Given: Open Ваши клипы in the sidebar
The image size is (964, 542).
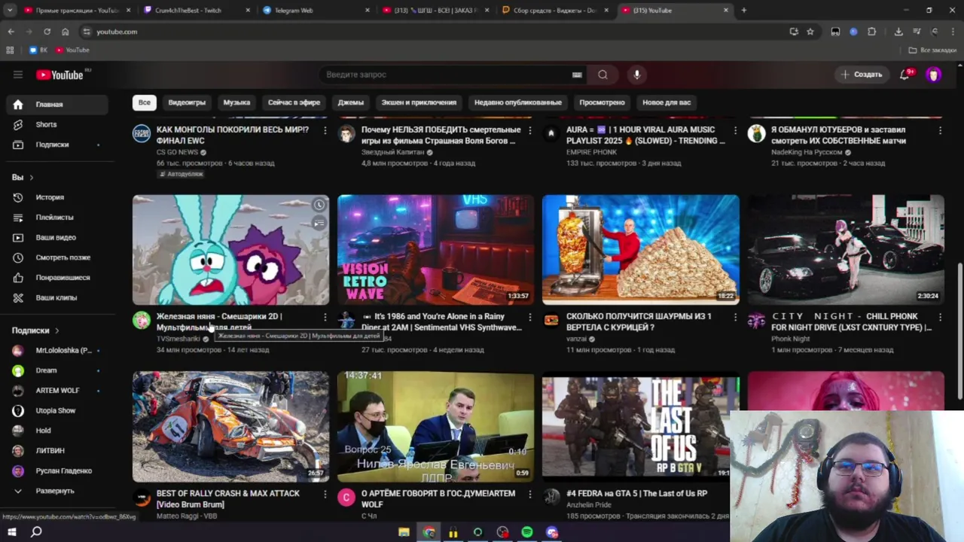Looking at the screenshot, I should click(57, 297).
